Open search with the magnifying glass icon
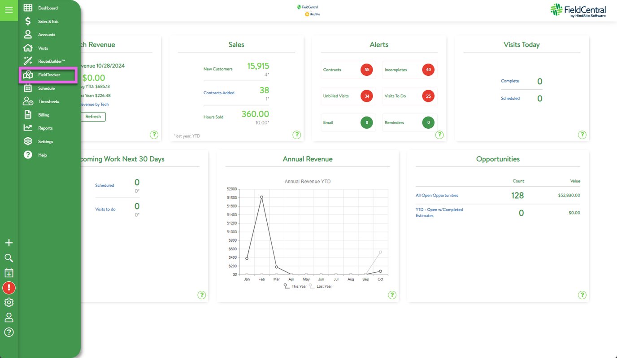 click(x=9, y=258)
